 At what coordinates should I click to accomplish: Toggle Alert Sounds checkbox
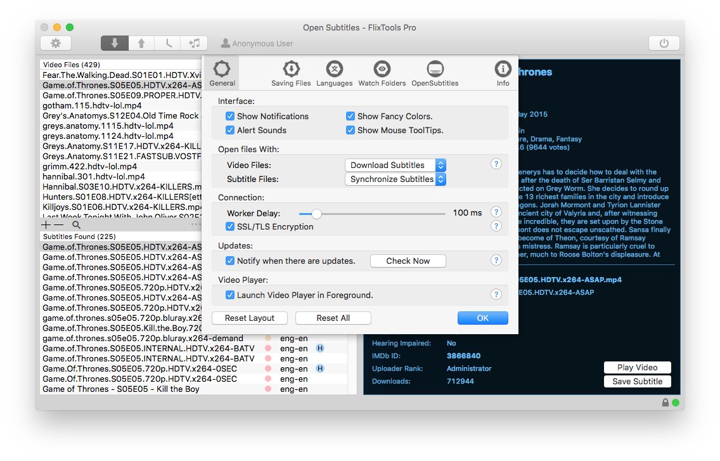(230, 130)
